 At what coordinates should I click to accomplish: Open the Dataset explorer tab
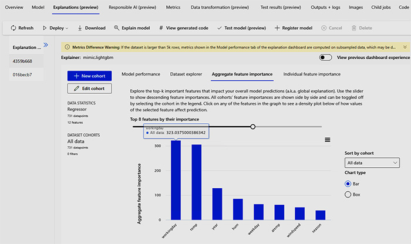(186, 74)
